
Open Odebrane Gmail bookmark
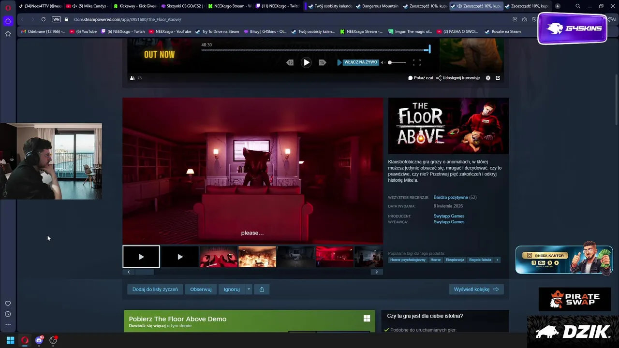pos(44,31)
